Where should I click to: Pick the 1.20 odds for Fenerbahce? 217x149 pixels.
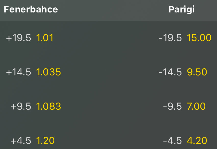point(45,140)
